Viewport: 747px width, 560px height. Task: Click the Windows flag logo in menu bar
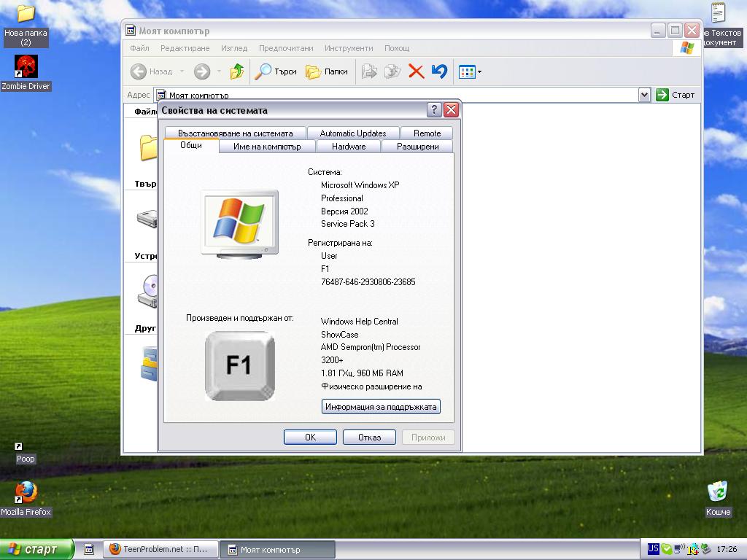coord(687,47)
